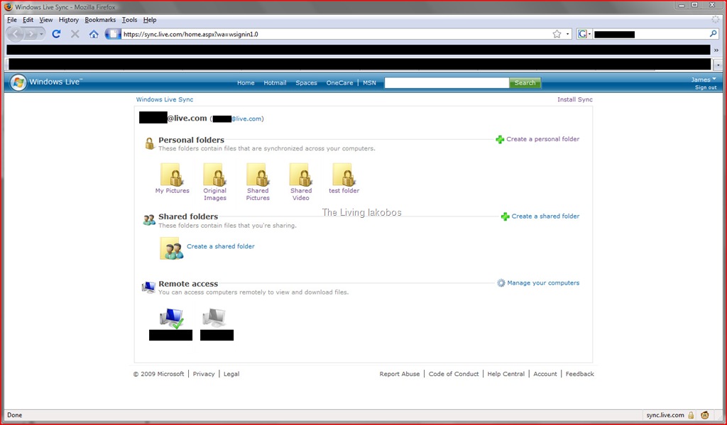727x425 pixels.
Task: Click the padlock icon in status bar
Action: click(691, 415)
